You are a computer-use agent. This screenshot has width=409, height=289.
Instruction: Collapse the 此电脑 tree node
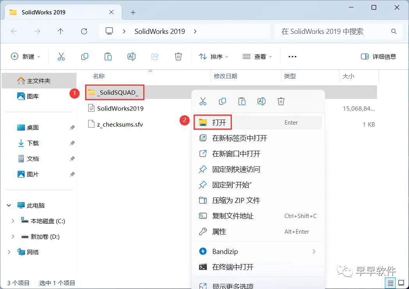(9, 205)
